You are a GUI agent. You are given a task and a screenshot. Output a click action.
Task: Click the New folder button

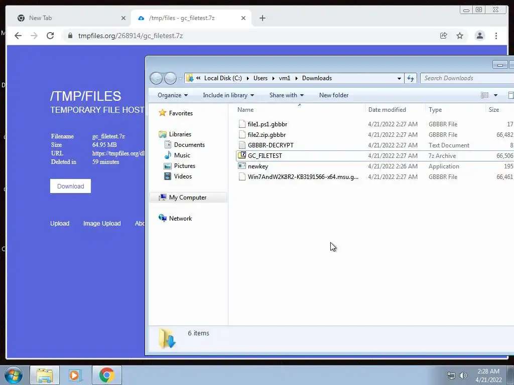(x=334, y=95)
